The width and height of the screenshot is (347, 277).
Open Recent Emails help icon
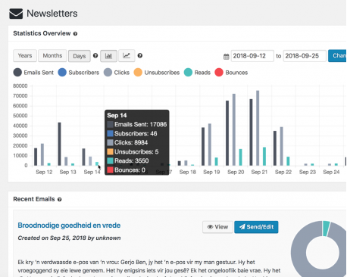(x=59, y=199)
